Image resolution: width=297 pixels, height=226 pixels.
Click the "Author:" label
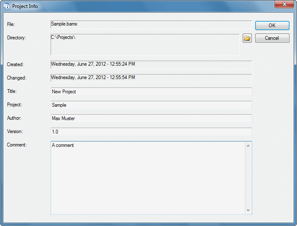[14, 118]
